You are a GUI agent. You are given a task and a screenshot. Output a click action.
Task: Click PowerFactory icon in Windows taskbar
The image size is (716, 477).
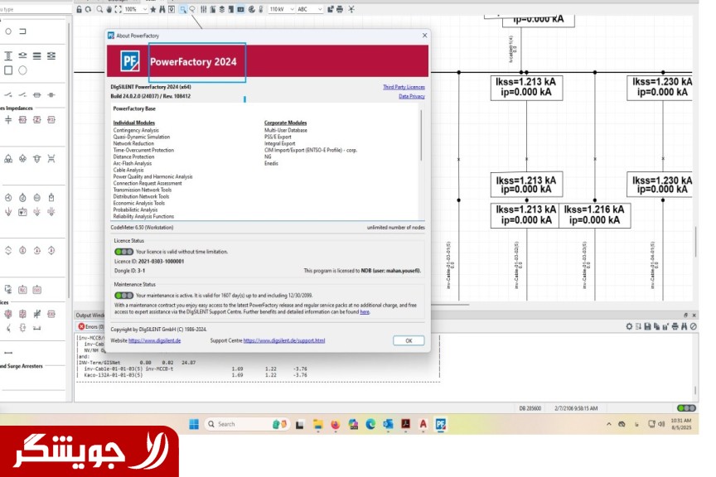[x=441, y=424]
